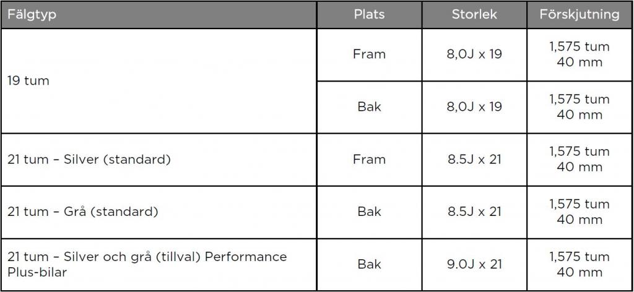Click the 9.0J x 21 size cell
The image size is (634, 292).
click(474, 265)
